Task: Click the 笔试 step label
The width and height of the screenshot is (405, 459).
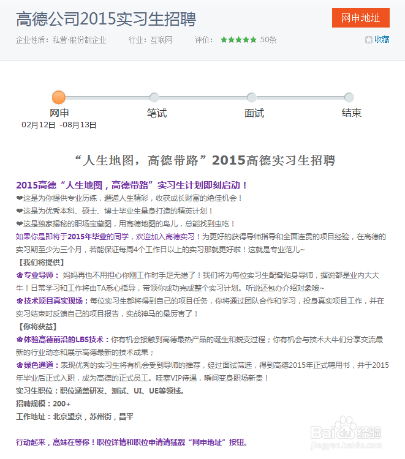Action: click(157, 113)
